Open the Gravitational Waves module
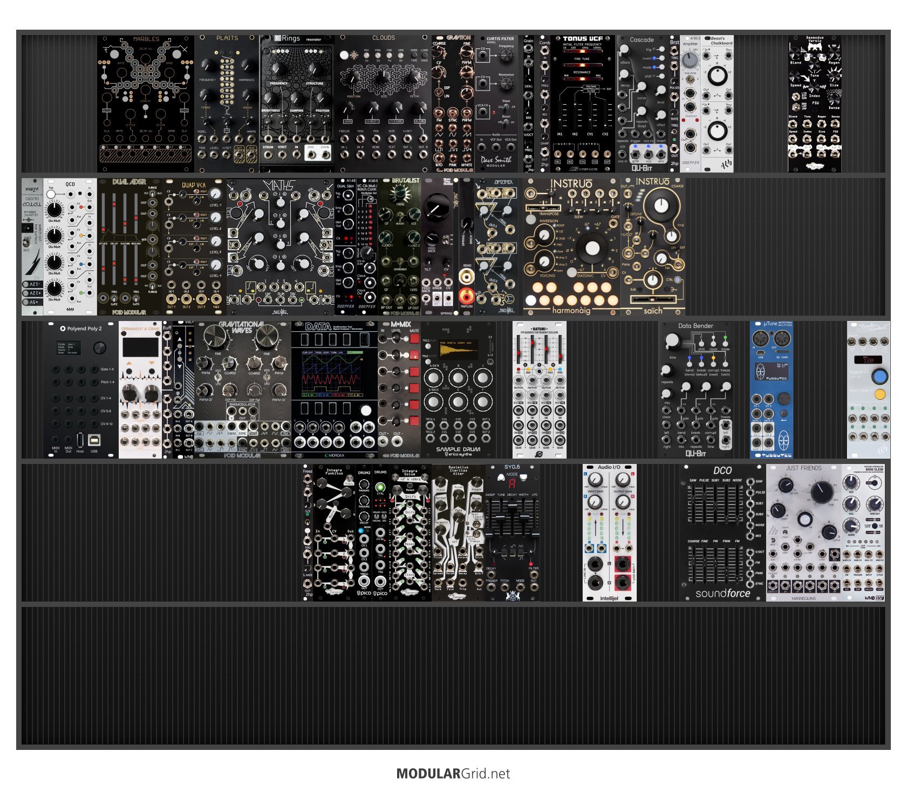 (x=243, y=390)
